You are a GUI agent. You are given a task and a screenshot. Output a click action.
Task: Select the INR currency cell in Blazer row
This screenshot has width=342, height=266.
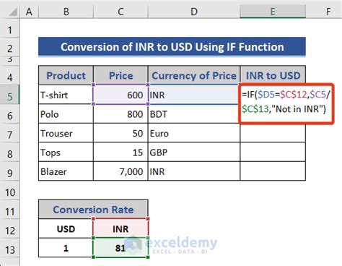click(x=194, y=171)
